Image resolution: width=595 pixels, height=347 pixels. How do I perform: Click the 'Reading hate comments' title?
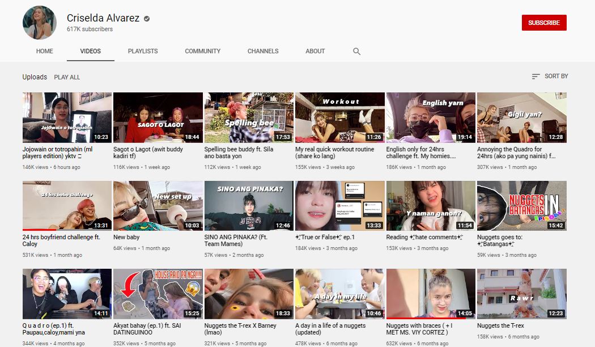click(424, 237)
